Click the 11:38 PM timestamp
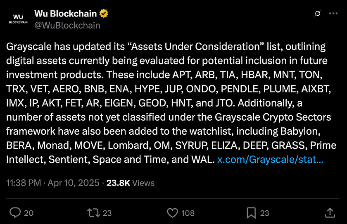 tap(24, 183)
